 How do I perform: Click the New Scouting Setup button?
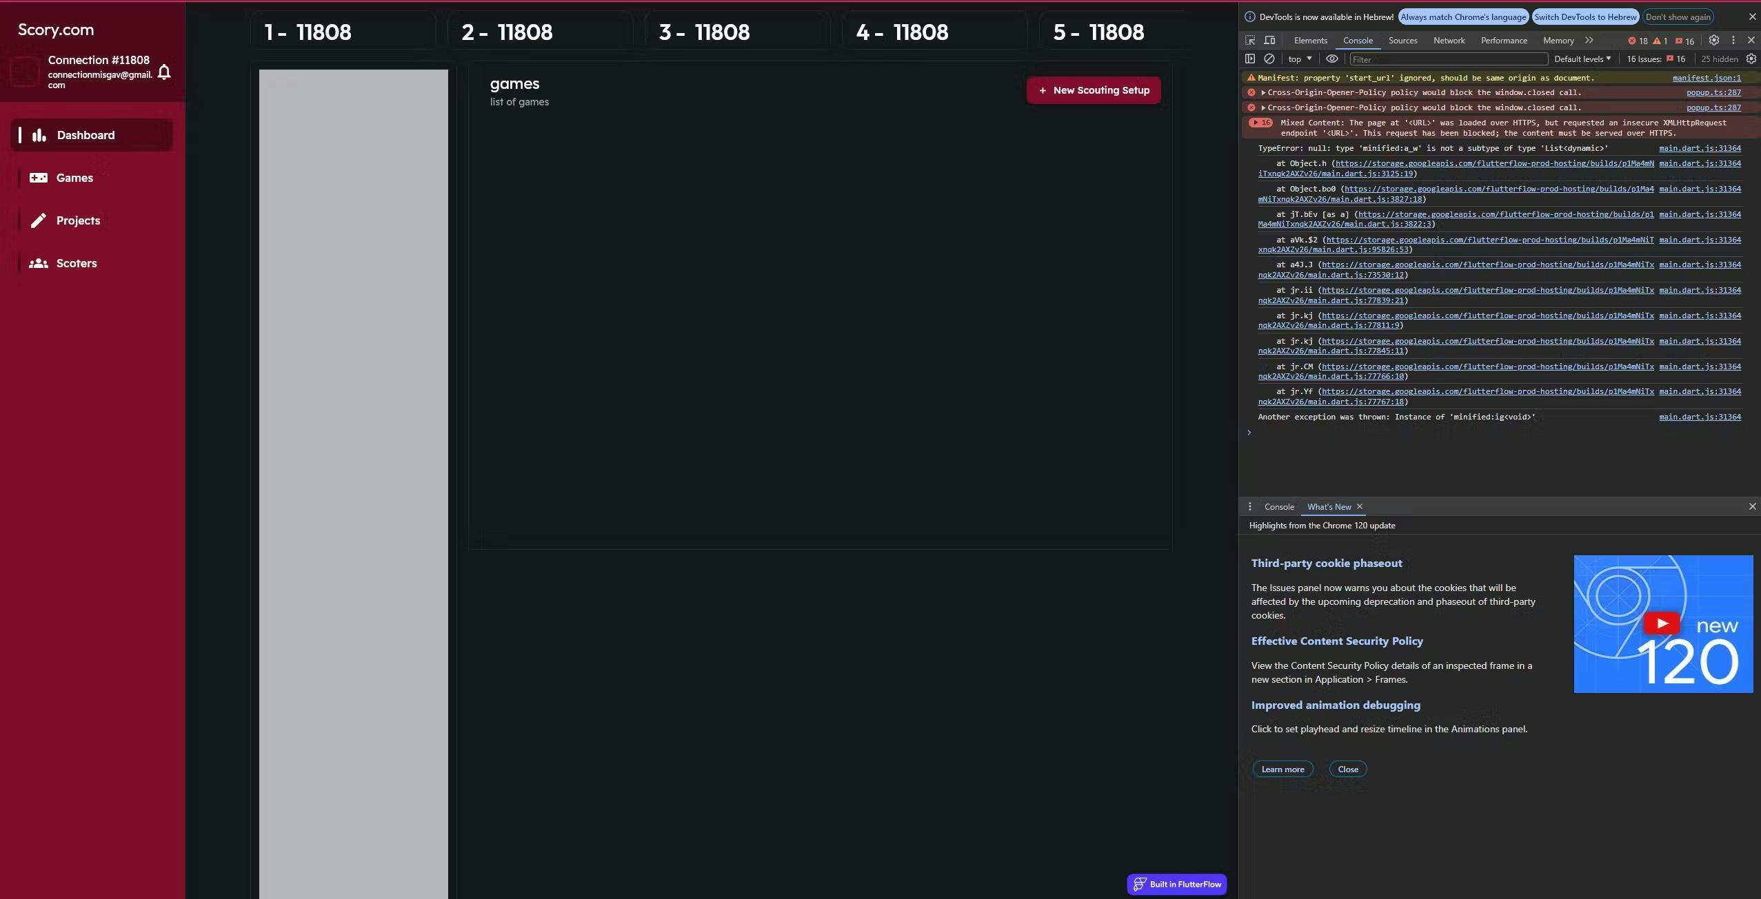click(1094, 90)
